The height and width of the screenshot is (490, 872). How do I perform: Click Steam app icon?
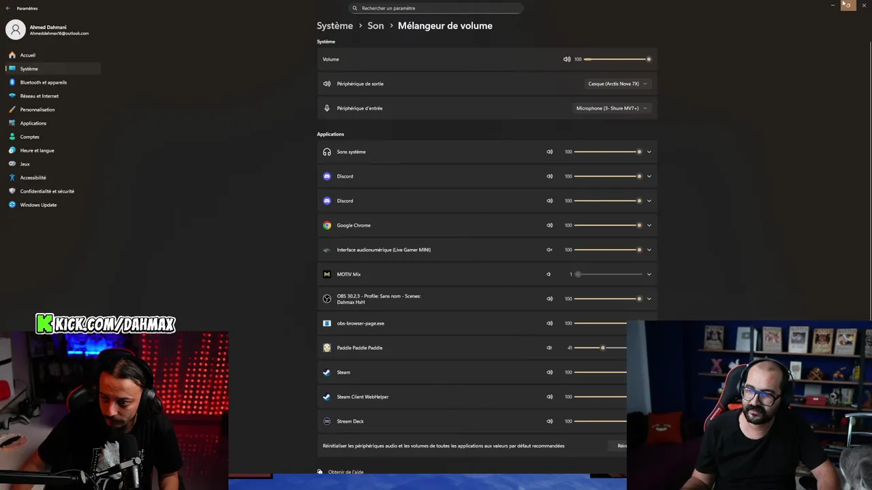pos(327,372)
